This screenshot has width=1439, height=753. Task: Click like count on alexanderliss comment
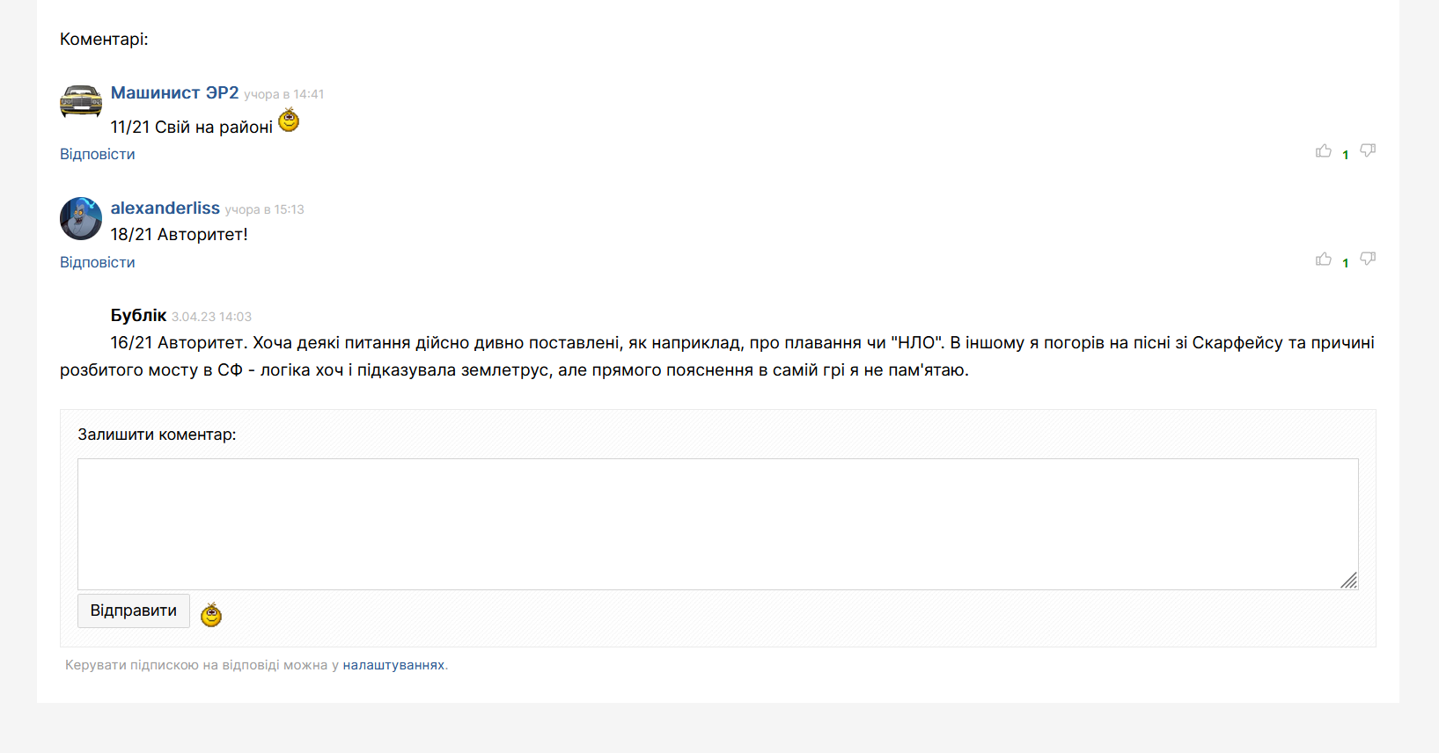tap(1346, 263)
